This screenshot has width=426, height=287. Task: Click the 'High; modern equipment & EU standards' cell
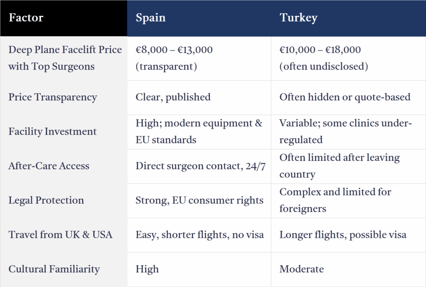click(199, 132)
